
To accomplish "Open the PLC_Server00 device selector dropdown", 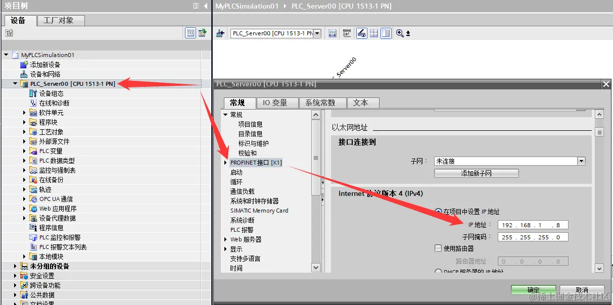I will click(x=317, y=33).
